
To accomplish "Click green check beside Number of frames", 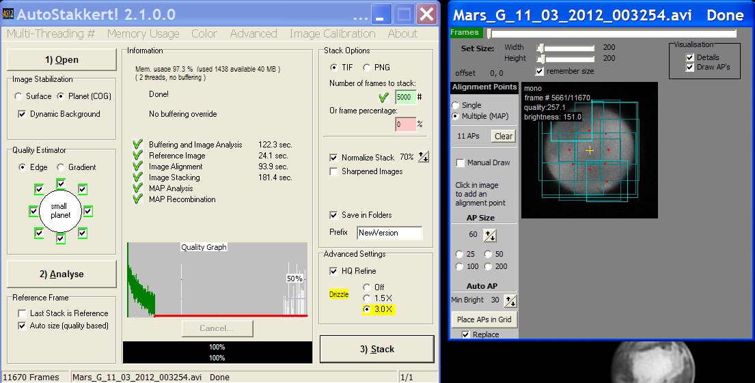I will click(x=384, y=98).
